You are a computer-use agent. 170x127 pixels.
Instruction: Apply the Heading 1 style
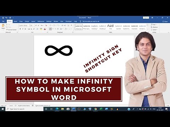click(95, 27)
